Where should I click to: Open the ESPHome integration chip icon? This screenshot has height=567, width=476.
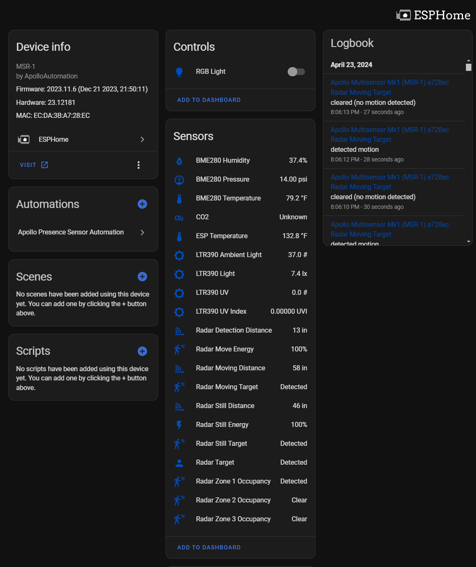(x=24, y=139)
